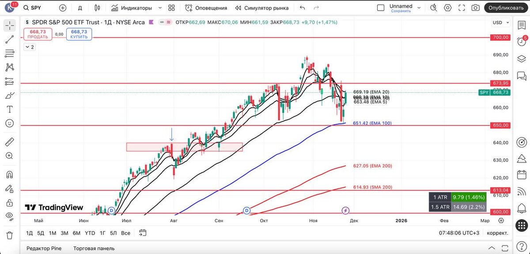Select the Все all-time range
The image size is (530, 254).
[125, 233]
